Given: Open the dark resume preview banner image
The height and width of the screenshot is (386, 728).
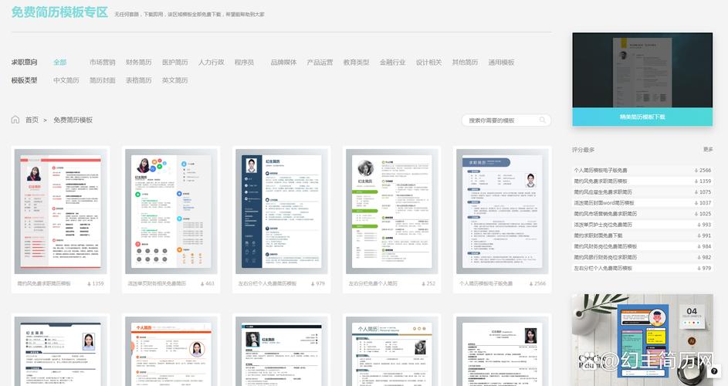Looking at the screenshot, I should pos(642,70).
